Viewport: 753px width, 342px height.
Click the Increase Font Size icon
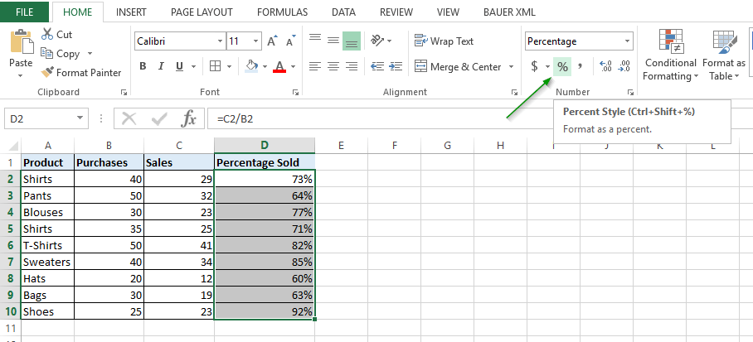273,41
